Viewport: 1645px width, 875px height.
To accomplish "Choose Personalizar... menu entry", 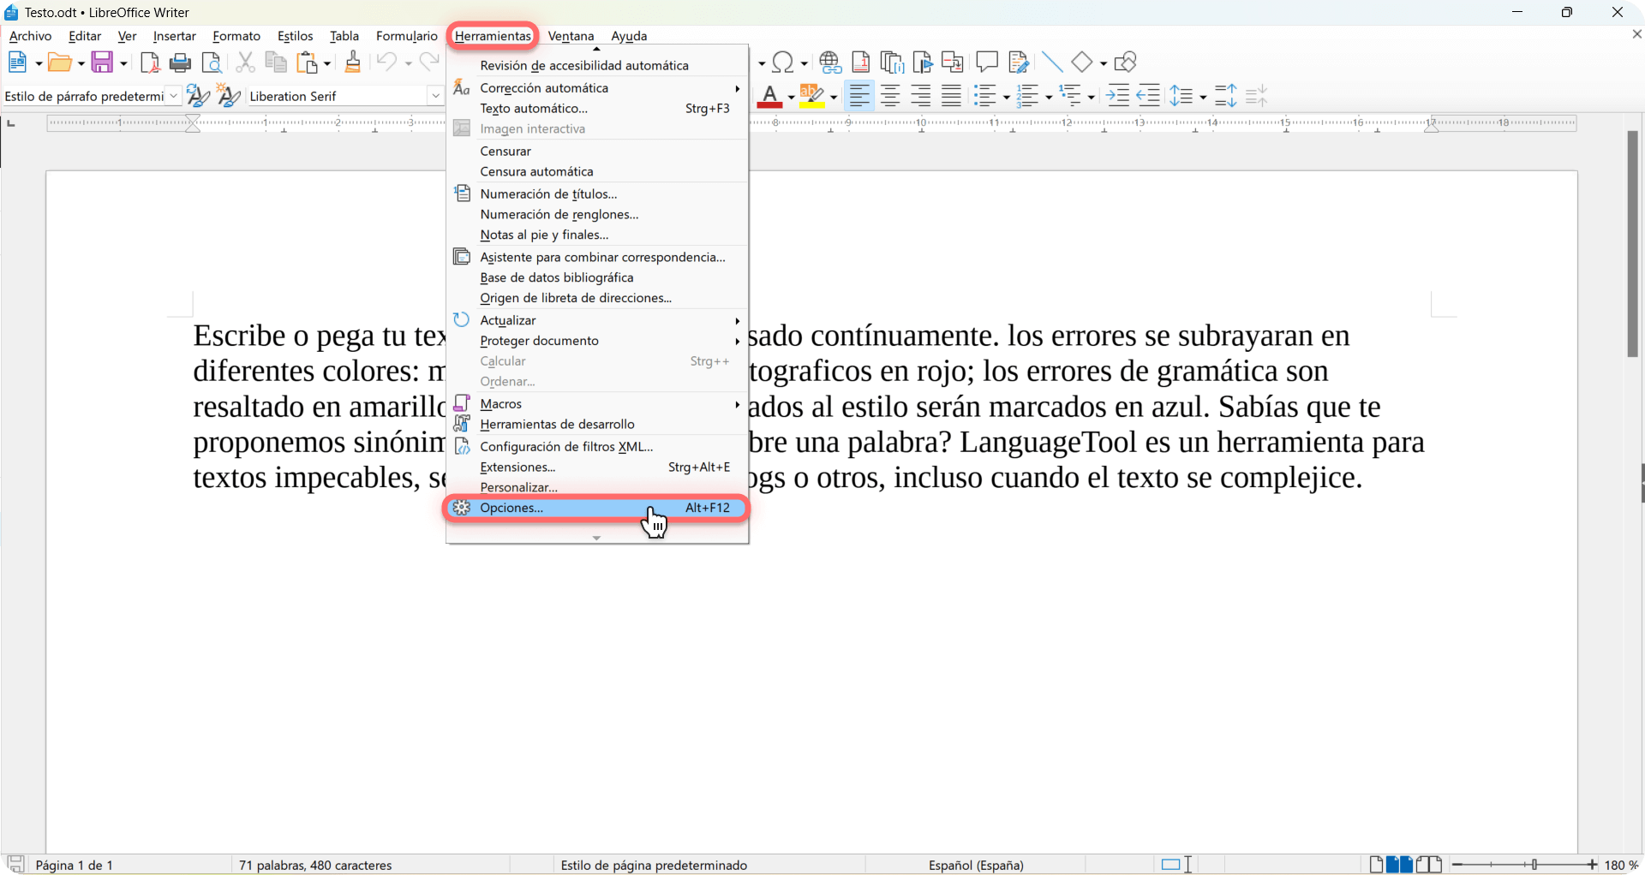I will tap(597, 487).
